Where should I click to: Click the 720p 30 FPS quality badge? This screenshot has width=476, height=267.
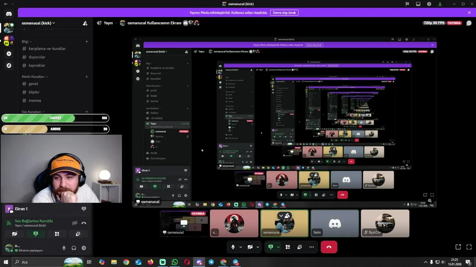point(434,23)
